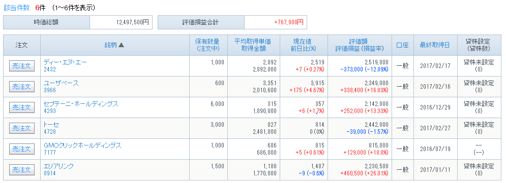Screen dimensions: 506x183
Task: Click the 評価額 column header
Action: pyautogui.click(x=360, y=42)
